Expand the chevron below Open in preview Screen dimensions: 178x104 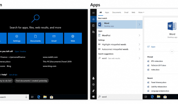tap(172, 51)
